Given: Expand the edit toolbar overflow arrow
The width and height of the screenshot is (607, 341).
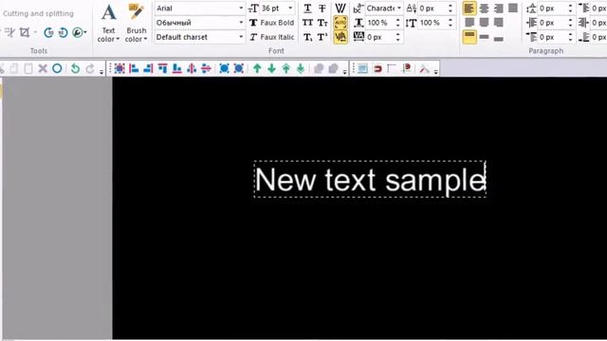Looking at the screenshot, I should [101, 71].
